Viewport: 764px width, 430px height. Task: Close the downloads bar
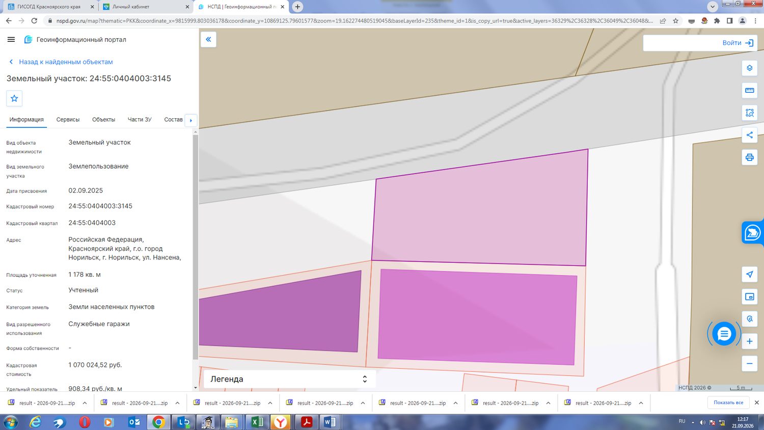click(757, 402)
